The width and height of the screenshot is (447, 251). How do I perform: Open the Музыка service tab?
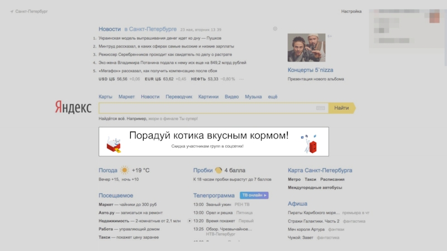tap(253, 96)
